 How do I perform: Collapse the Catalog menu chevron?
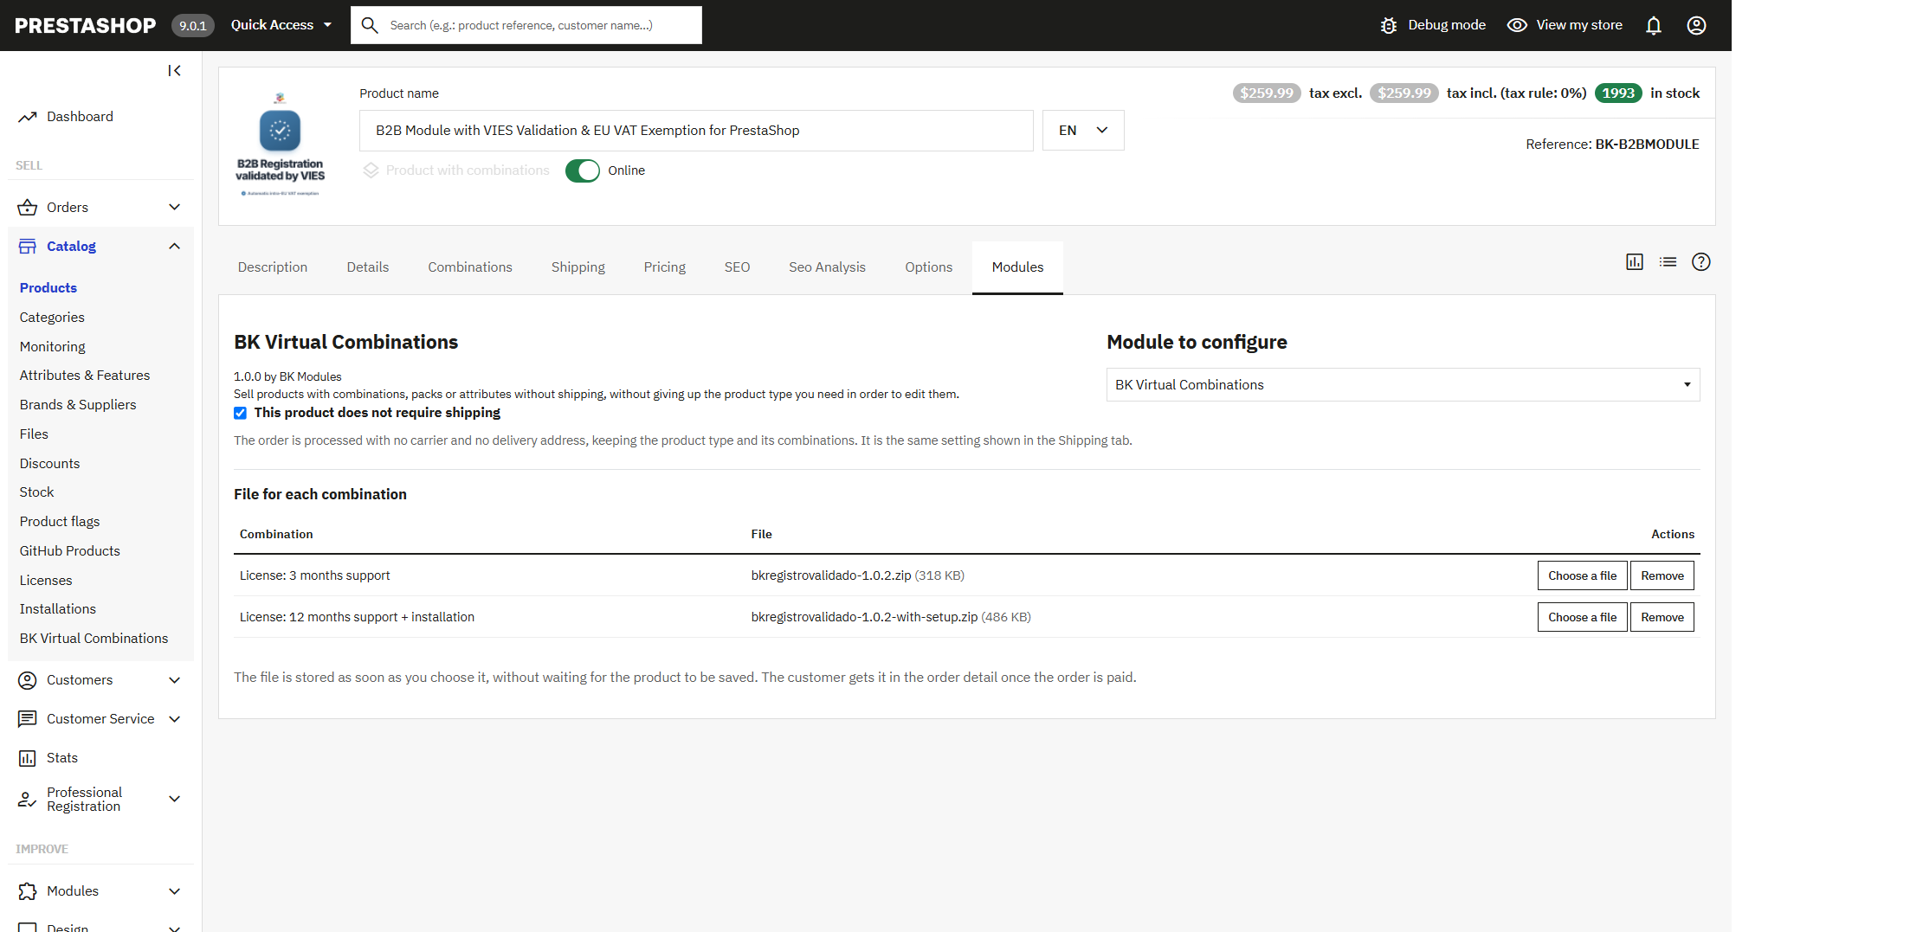click(x=174, y=247)
